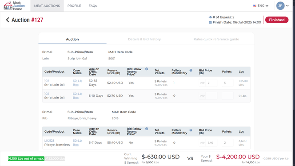The height and width of the screenshot is (166, 295).
Task: Show Pallets Mandatory help in Loin table
Action: [x=191, y=70]
